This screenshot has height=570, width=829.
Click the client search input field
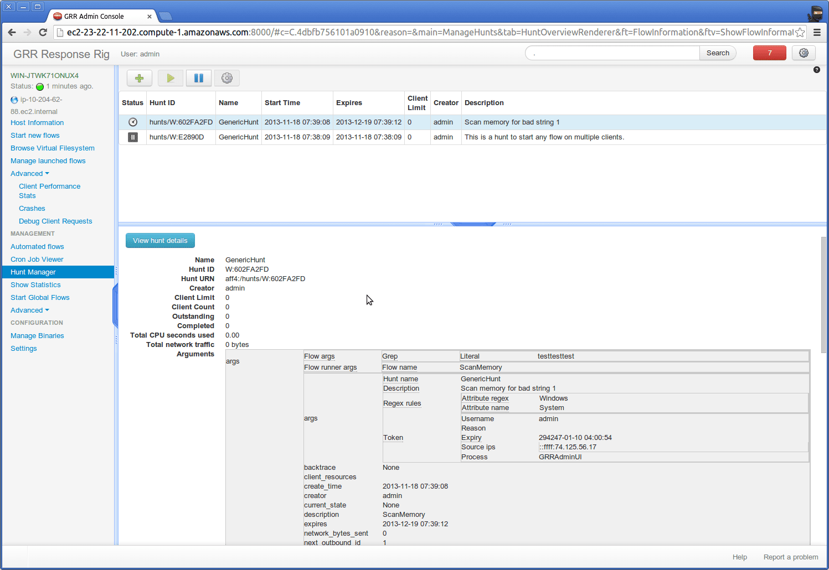(x=612, y=53)
